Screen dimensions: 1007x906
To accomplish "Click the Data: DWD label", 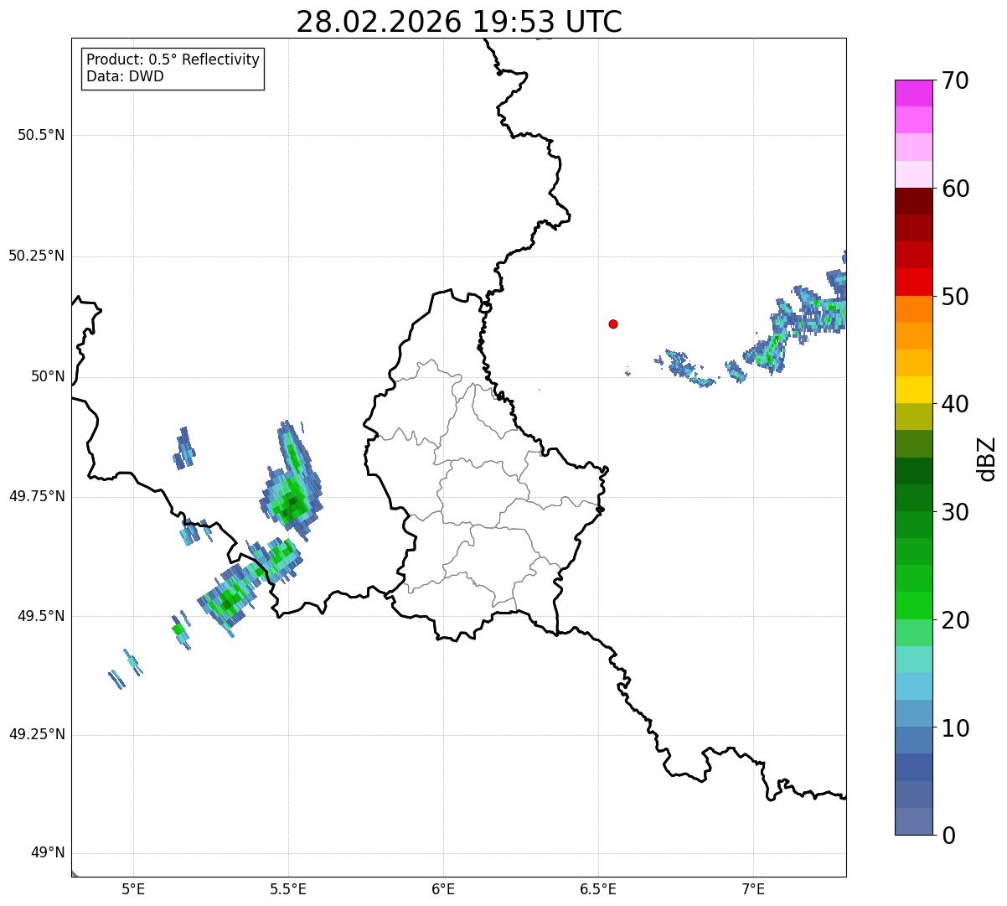I will pos(125,76).
